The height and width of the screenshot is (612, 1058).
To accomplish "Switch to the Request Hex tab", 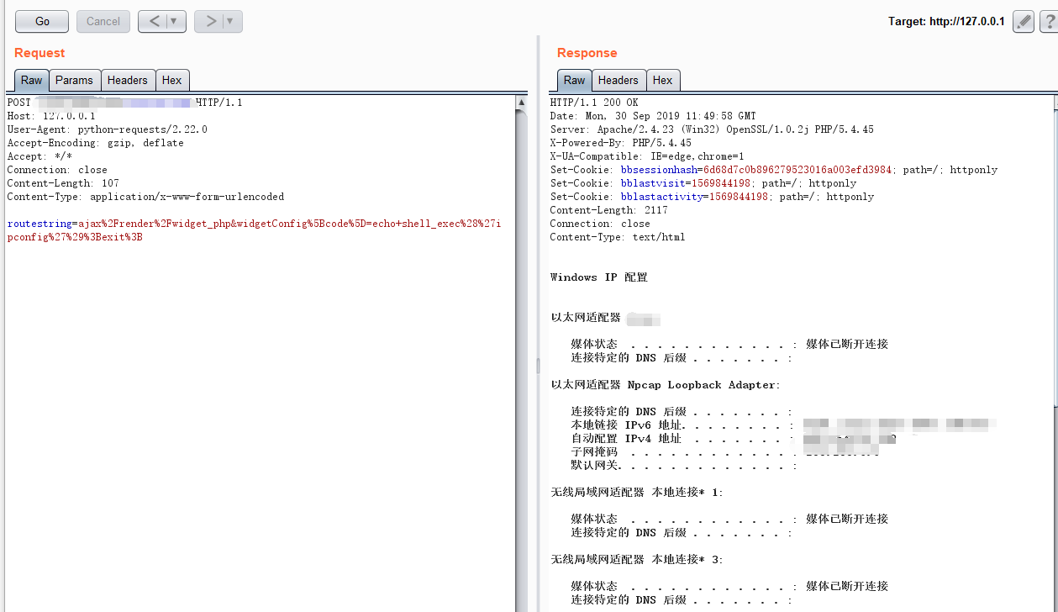I will [172, 80].
